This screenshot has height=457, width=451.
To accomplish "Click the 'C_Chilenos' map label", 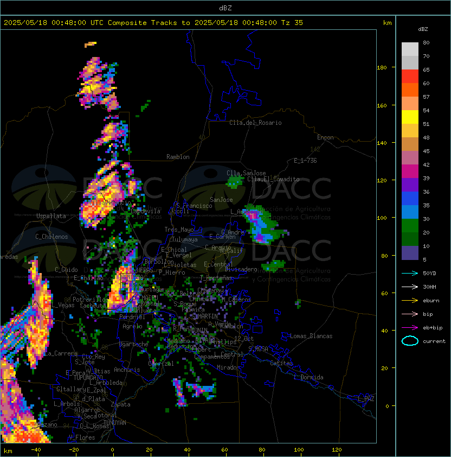I will pyautogui.click(x=51, y=237).
